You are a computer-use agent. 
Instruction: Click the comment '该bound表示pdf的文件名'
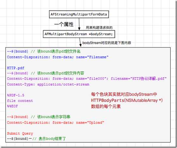[x=59, y=51]
